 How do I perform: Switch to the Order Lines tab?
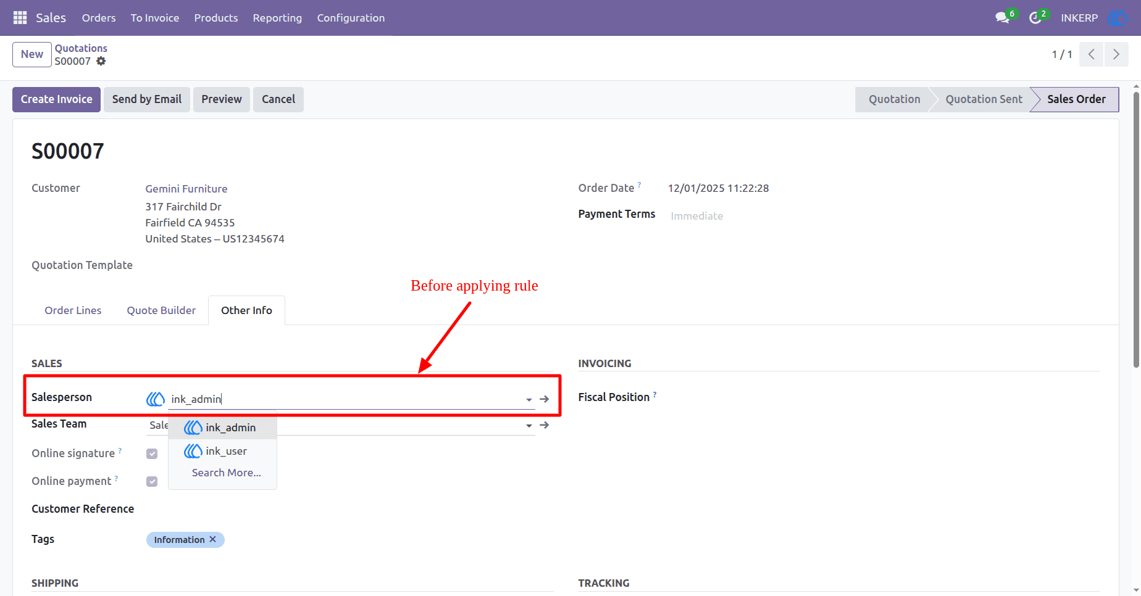73,310
